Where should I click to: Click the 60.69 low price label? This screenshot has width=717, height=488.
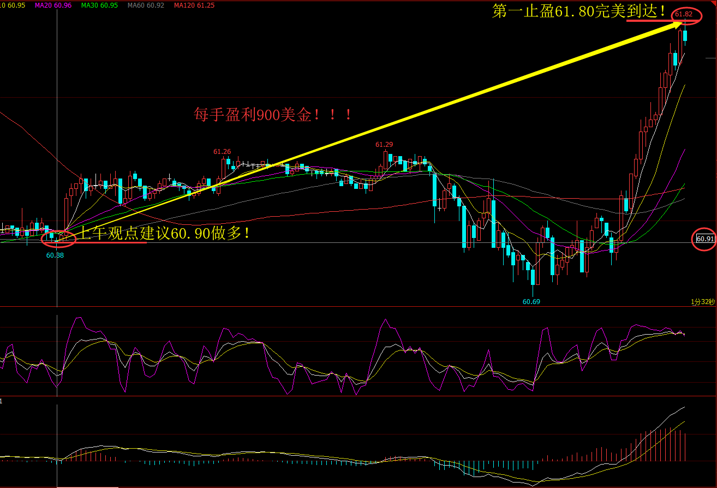(531, 301)
